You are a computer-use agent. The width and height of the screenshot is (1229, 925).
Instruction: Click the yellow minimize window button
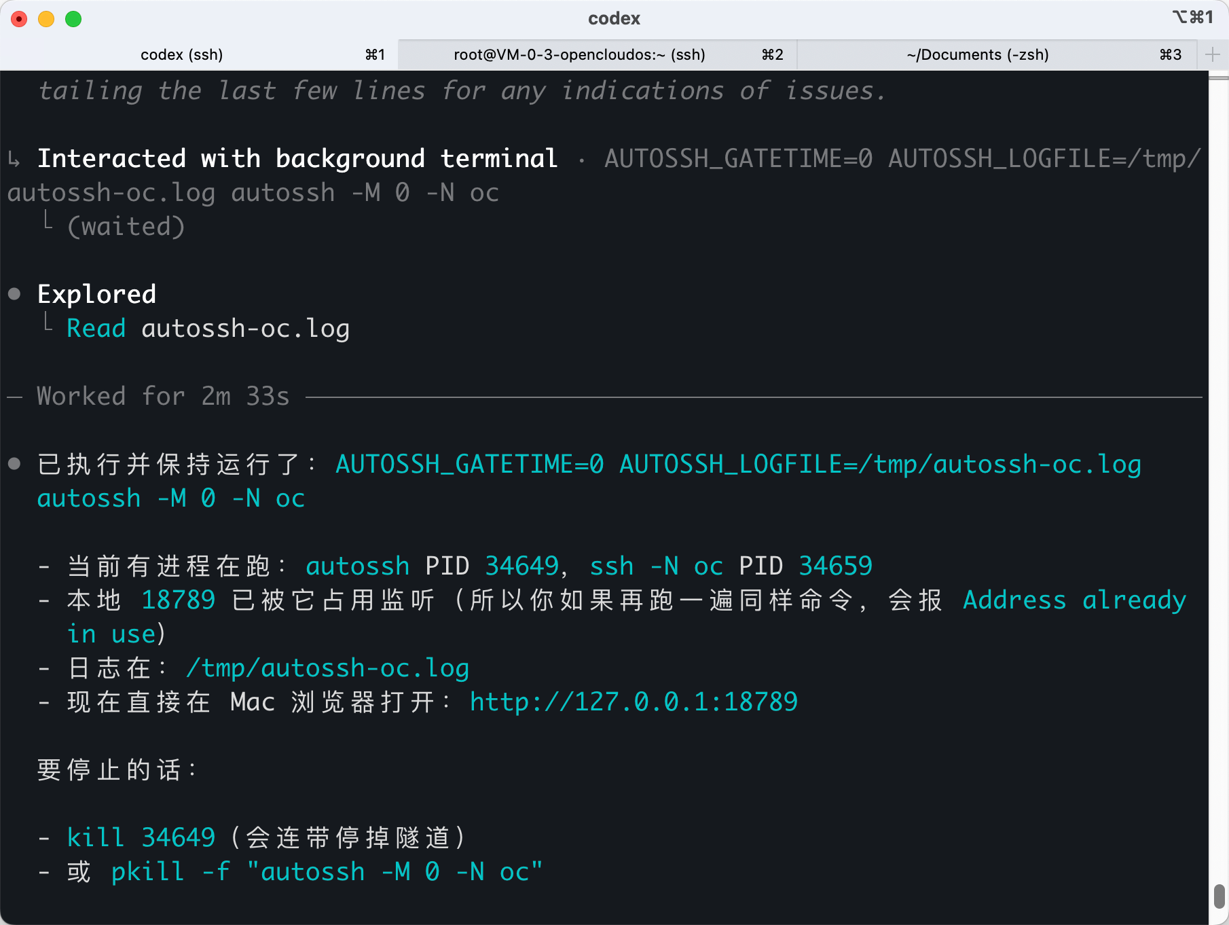click(x=46, y=19)
